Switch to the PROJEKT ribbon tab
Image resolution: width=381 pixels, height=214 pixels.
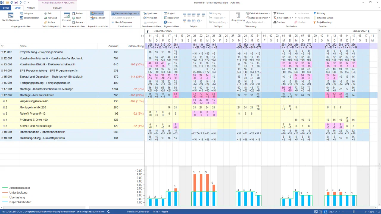tap(31, 8)
